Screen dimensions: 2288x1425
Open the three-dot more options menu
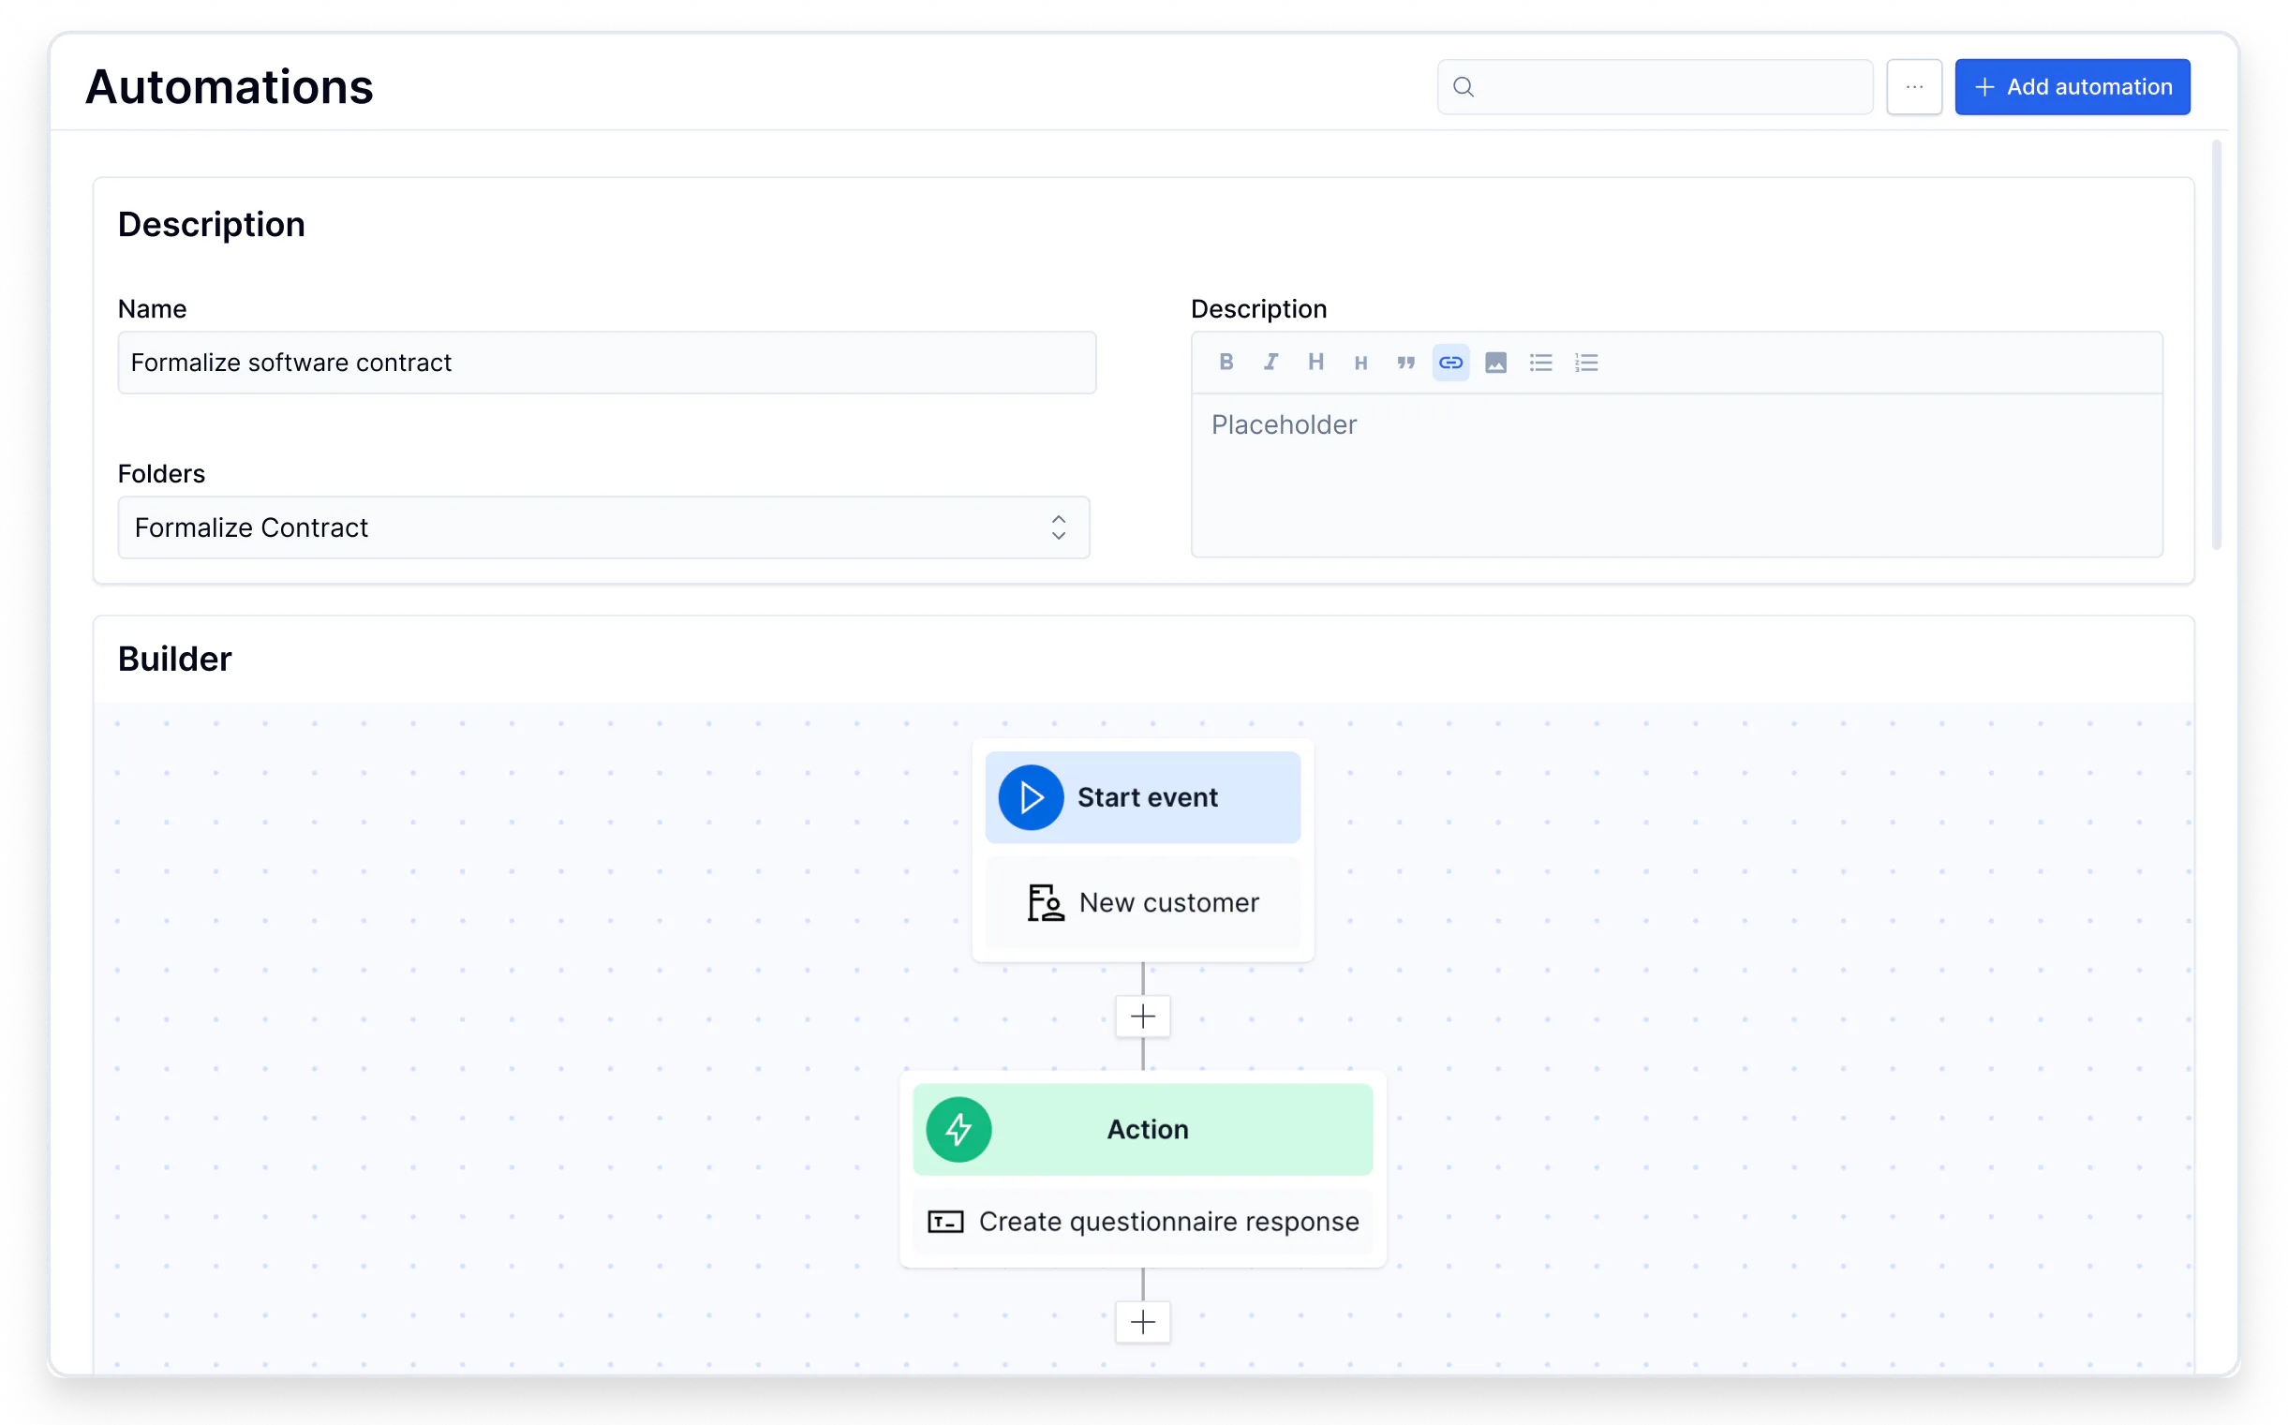click(1914, 87)
